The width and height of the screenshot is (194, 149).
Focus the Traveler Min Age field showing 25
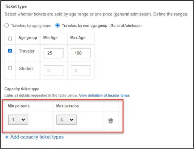point(54,53)
